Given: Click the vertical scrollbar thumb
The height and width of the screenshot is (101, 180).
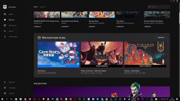Looking at the screenshot, I should click(179, 13).
